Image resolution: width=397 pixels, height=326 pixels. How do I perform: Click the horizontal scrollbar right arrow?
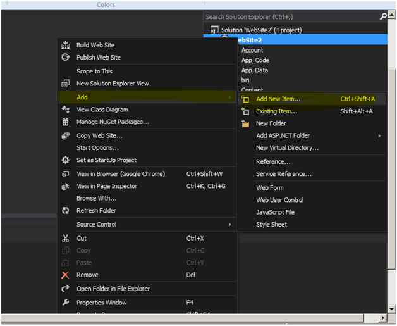pyautogui.click(x=382, y=317)
